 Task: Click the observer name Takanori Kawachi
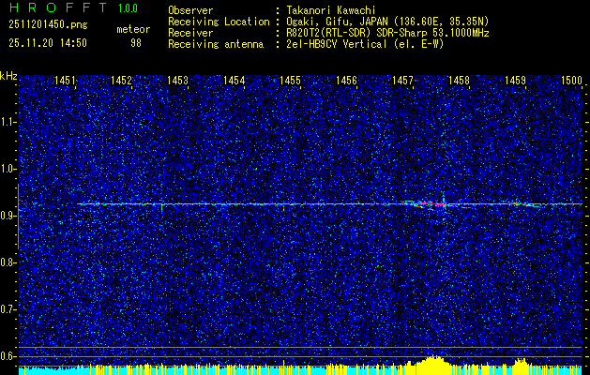point(331,10)
